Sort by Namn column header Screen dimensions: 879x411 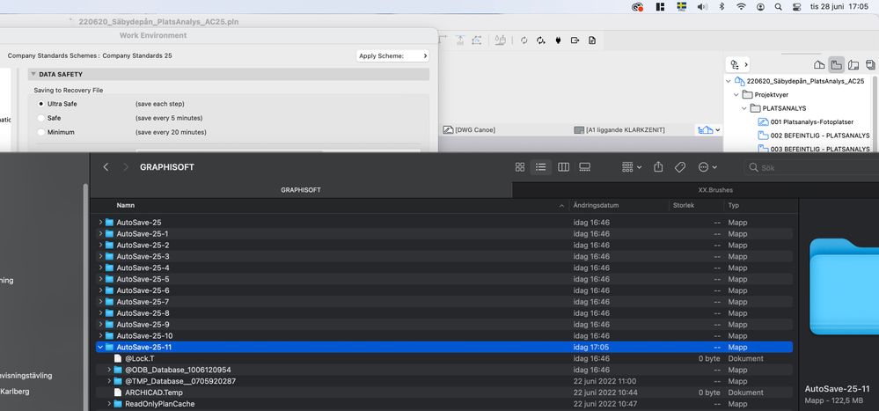126,205
